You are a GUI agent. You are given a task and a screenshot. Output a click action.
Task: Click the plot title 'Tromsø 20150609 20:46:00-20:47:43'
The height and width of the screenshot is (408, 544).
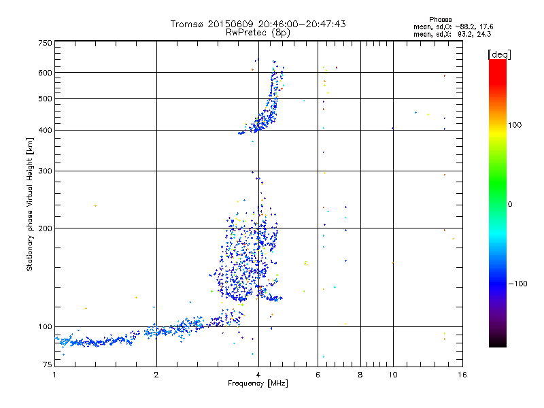[258, 24]
